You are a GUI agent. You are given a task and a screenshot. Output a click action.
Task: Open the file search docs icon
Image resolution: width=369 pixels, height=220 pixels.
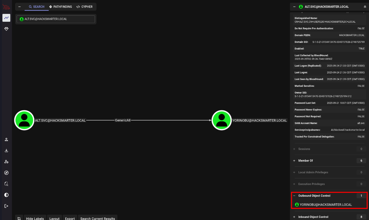click(x=6, y=184)
